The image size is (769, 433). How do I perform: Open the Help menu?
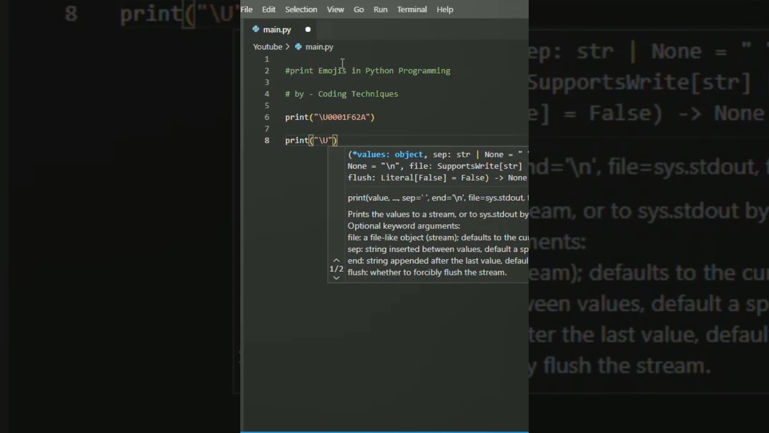click(x=445, y=10)
